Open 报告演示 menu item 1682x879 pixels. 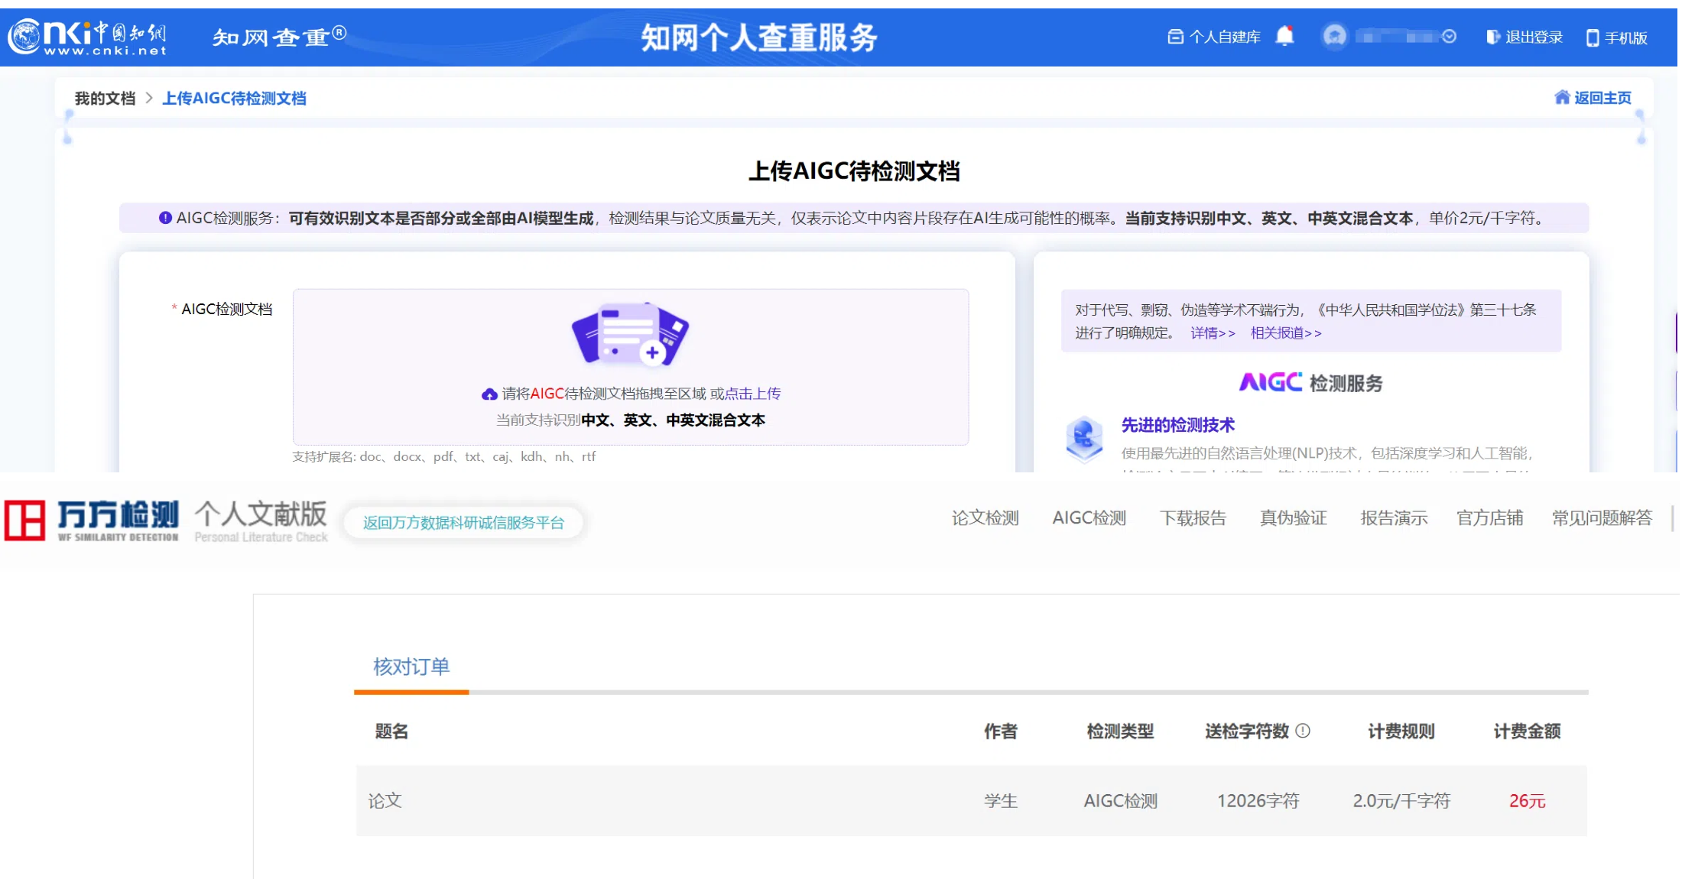1394,518
